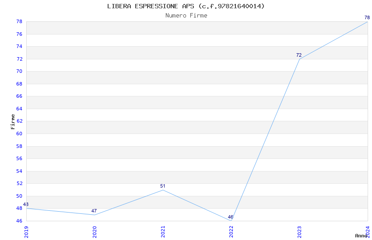This screenshot has height=240, width=372.
Task: Click the data label 46 for 2022
Action: 231,217
